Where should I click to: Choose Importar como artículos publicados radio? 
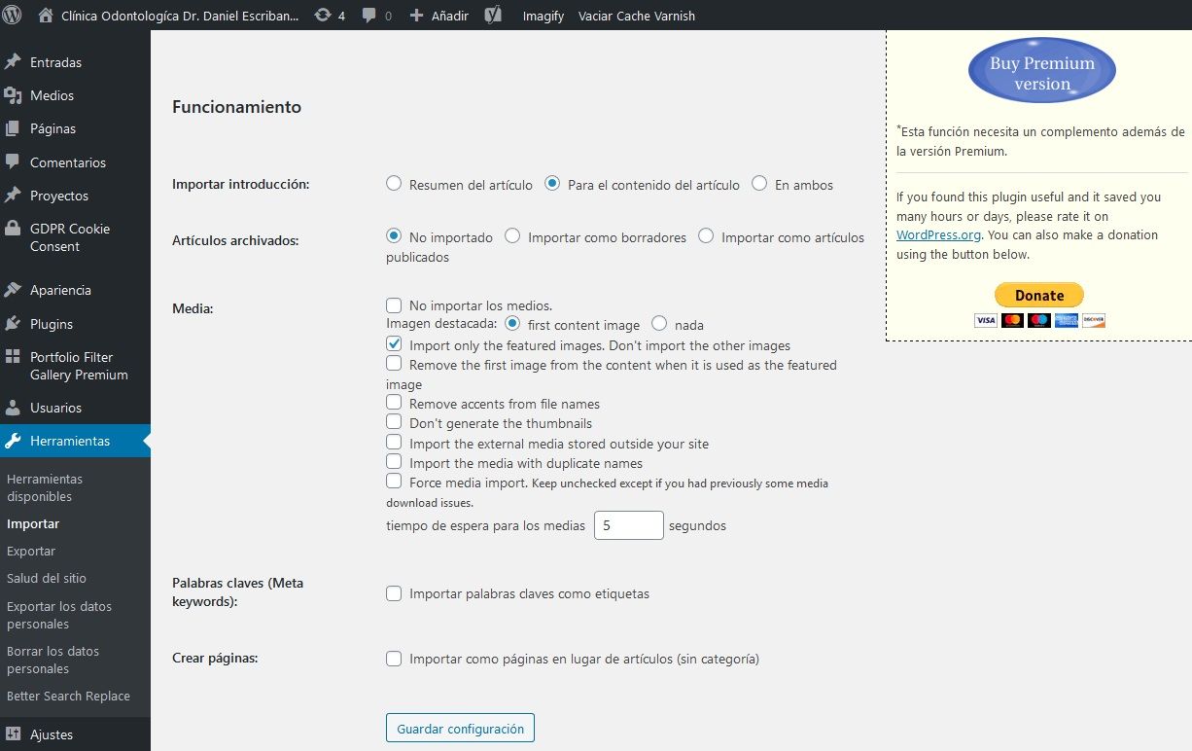706,236
